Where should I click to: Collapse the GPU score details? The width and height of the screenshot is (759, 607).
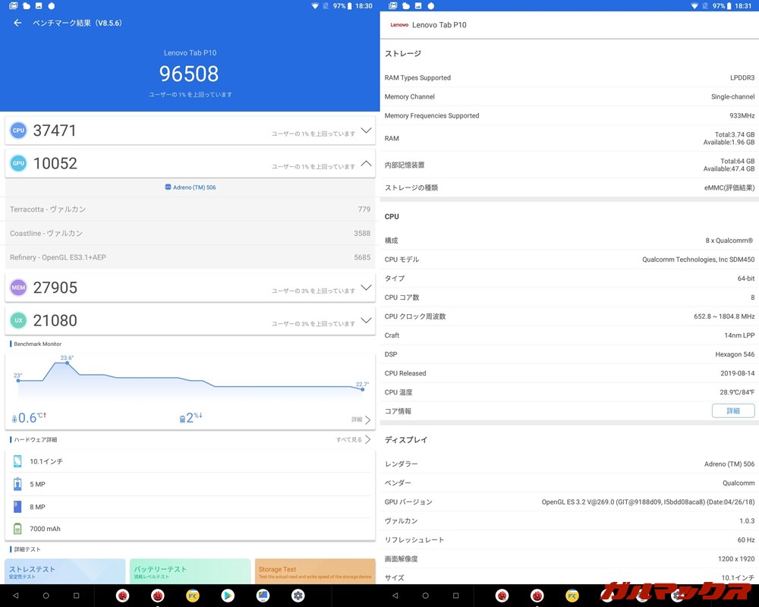tap(366, 163)
